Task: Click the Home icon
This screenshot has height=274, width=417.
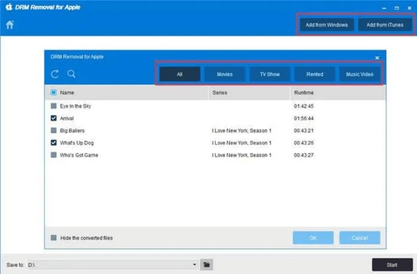Action: [x=10, y=25]
